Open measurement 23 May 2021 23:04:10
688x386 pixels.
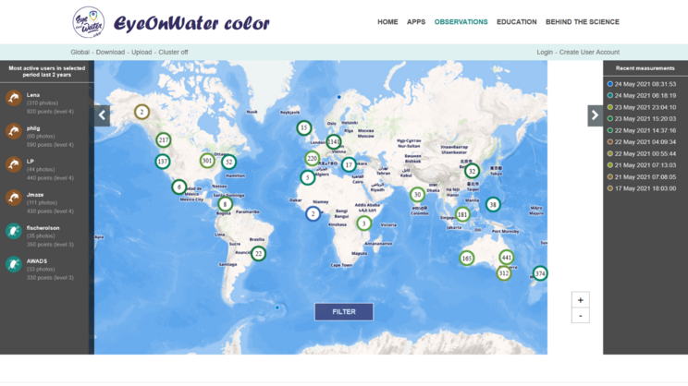click(x=642, y=107)
